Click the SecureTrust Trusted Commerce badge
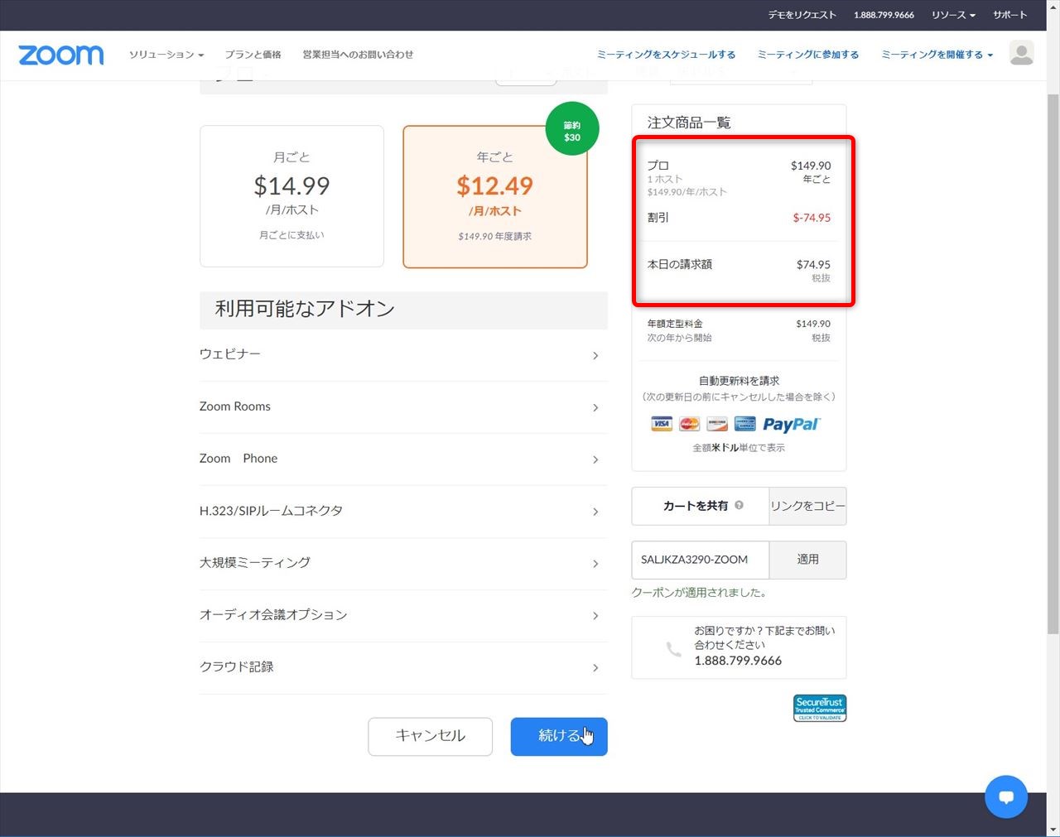This screenshot has height=837, width=1060. point(820,708)
